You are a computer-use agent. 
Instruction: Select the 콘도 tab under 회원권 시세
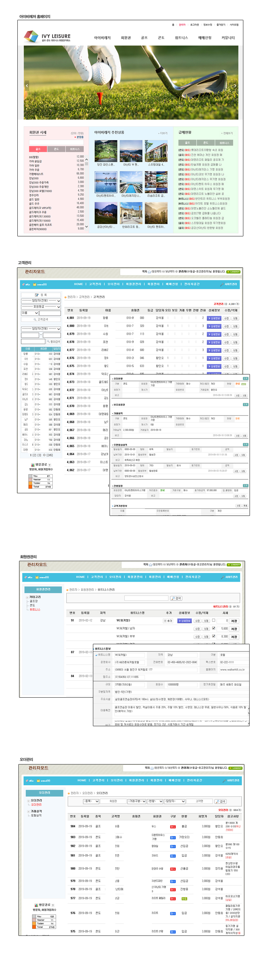click(x=56, y=149)
